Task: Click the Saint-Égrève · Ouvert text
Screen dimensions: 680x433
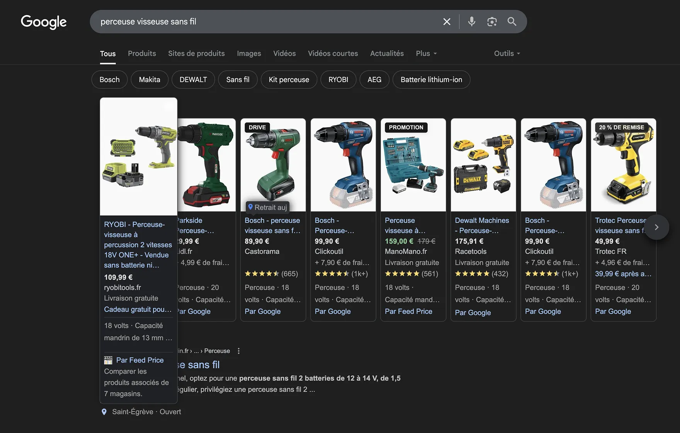Action: (146, 412)
